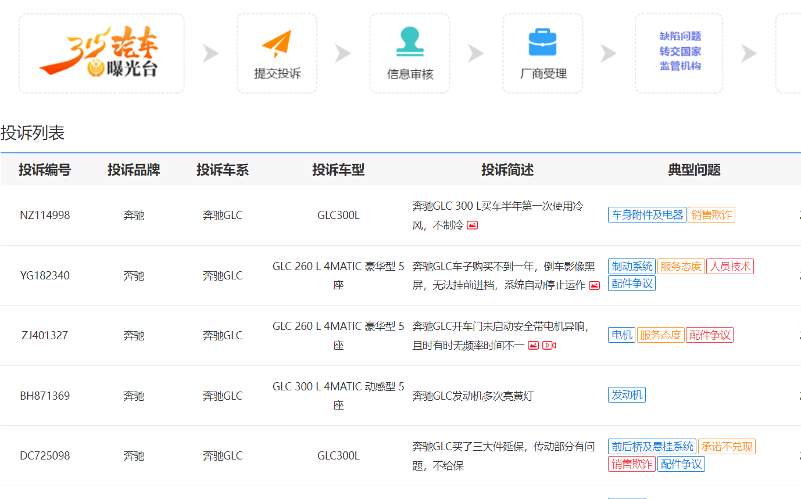Click 奔驰GLC series in YG182340 row
The image size is (801, 499).
pyautogui.click(x=223, y=276)
